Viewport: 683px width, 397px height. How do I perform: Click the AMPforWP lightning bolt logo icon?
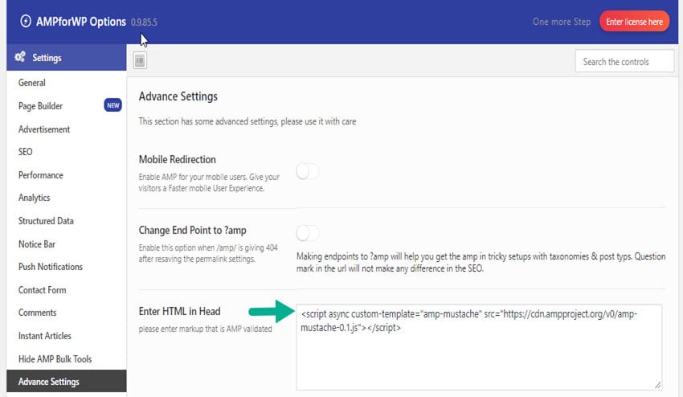[x=26, y=21]
